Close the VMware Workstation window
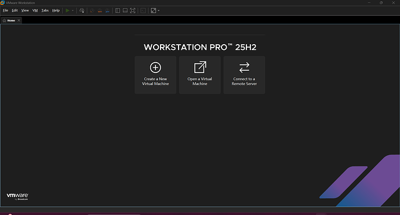 pyautogui.click(x=394, y=3)
